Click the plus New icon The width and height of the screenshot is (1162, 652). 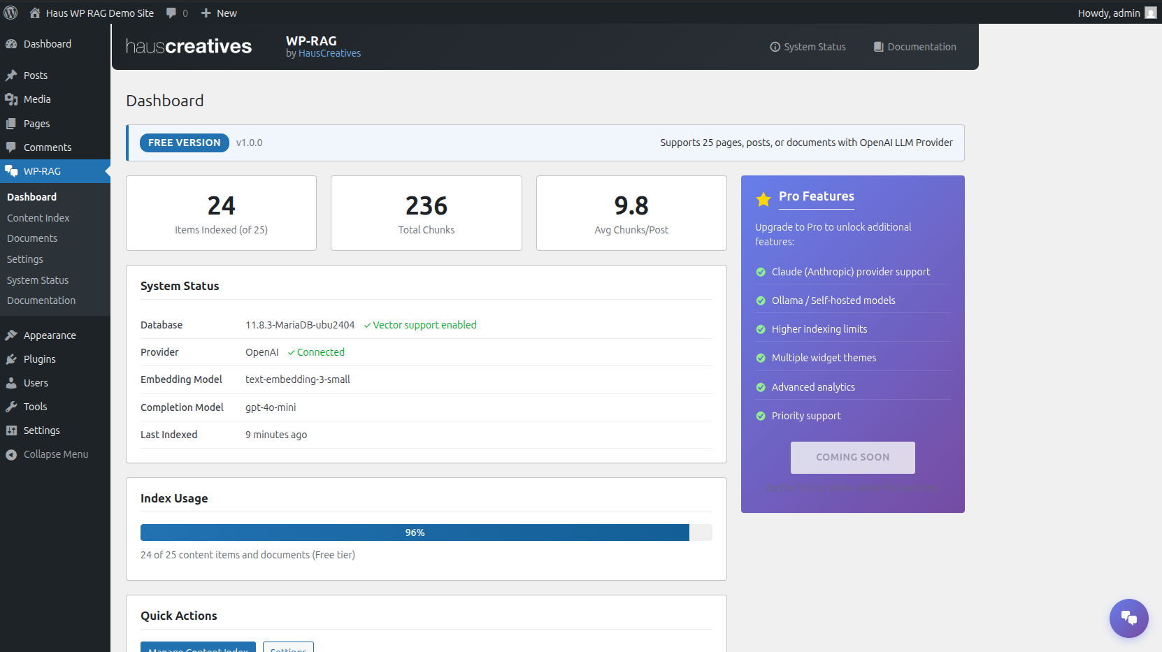coord(206,13)
